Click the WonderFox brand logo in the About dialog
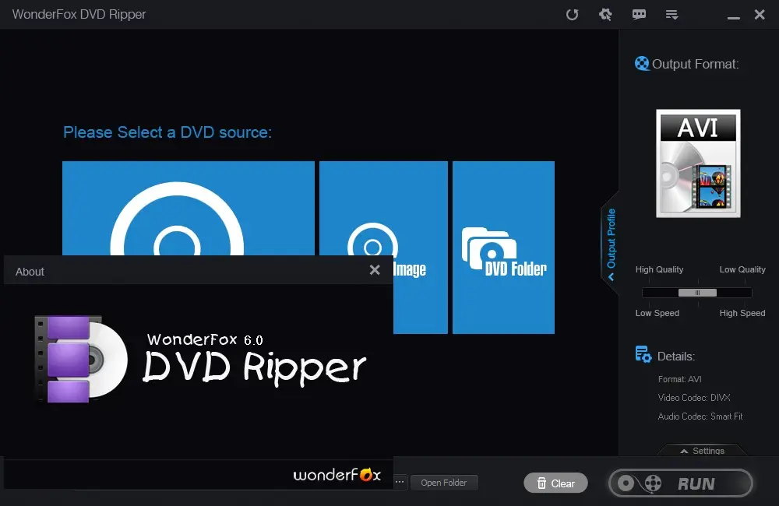This screenshot has width=779, height=506. point(337,475)
